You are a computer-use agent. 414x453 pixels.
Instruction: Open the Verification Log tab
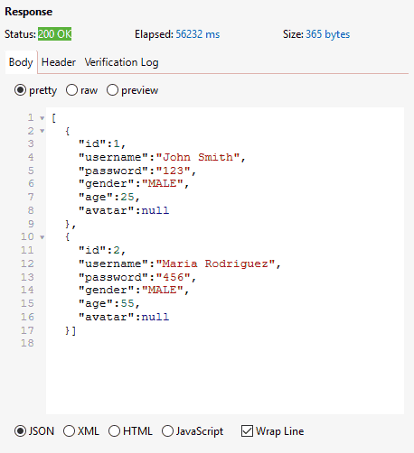pos(121,62)
